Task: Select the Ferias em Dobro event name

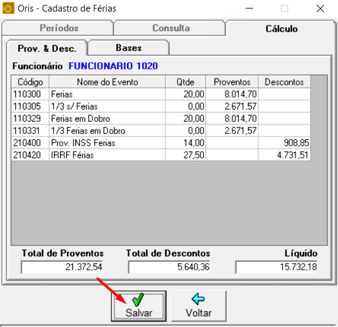Action: coord(108,118)
